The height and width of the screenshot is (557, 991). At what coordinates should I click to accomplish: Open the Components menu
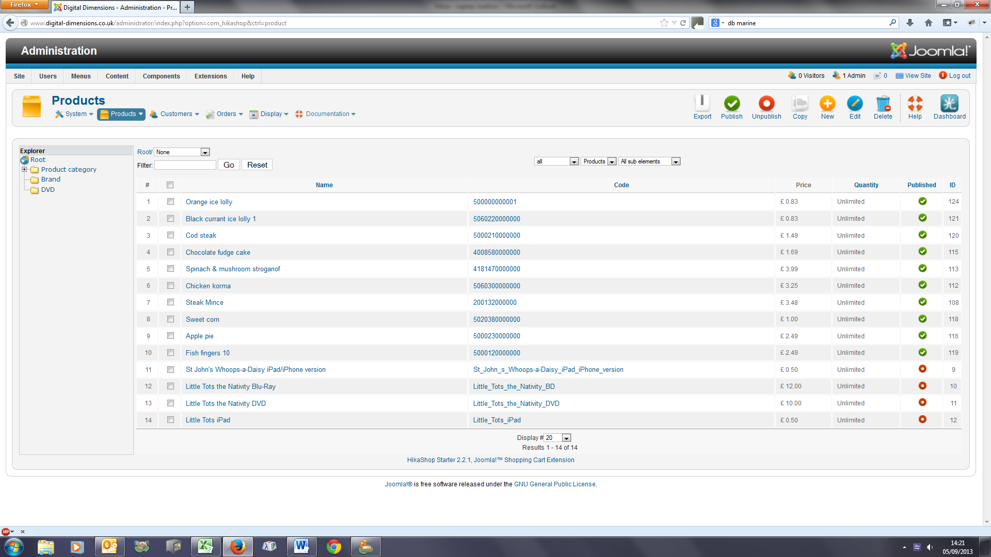[161, 76]
